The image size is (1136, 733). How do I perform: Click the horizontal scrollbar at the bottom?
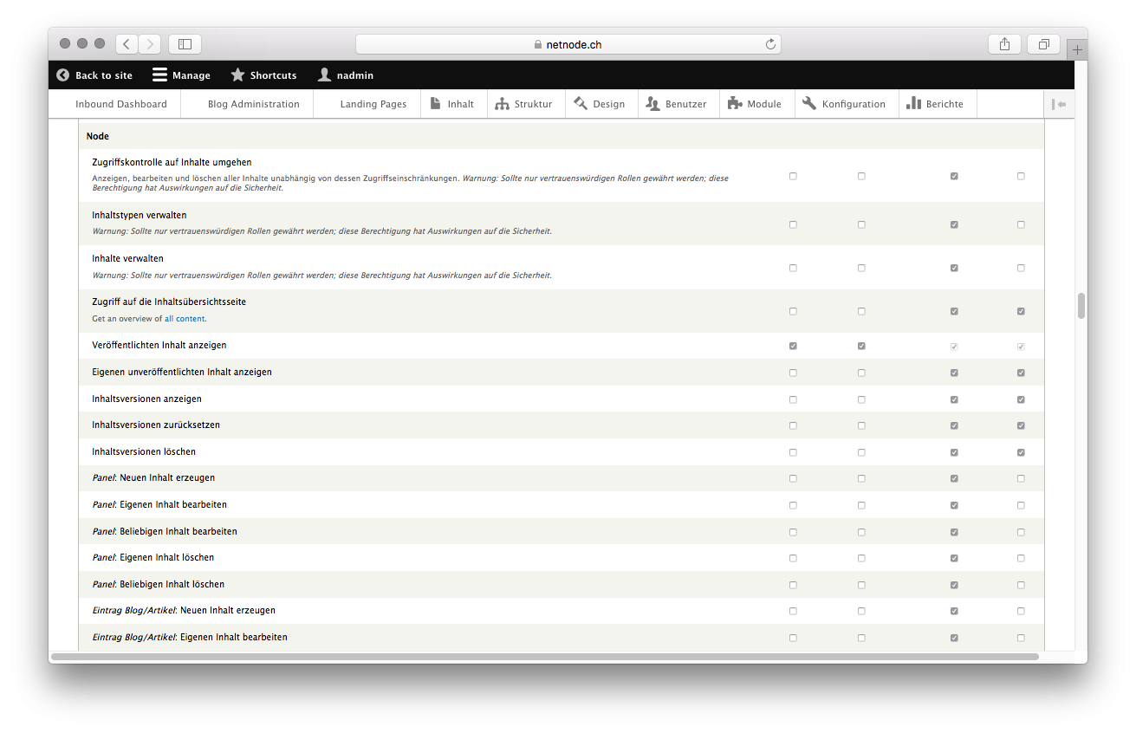click(544, 657)
